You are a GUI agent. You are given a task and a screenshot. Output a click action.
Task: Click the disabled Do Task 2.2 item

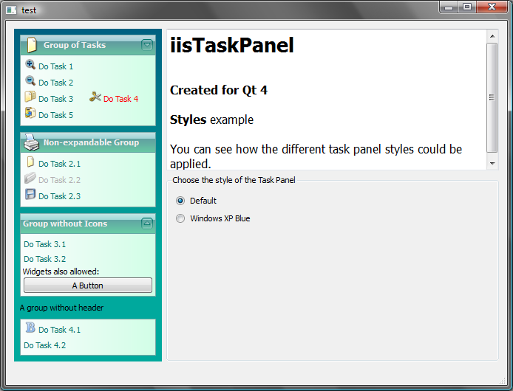click(x=60, y=180)
